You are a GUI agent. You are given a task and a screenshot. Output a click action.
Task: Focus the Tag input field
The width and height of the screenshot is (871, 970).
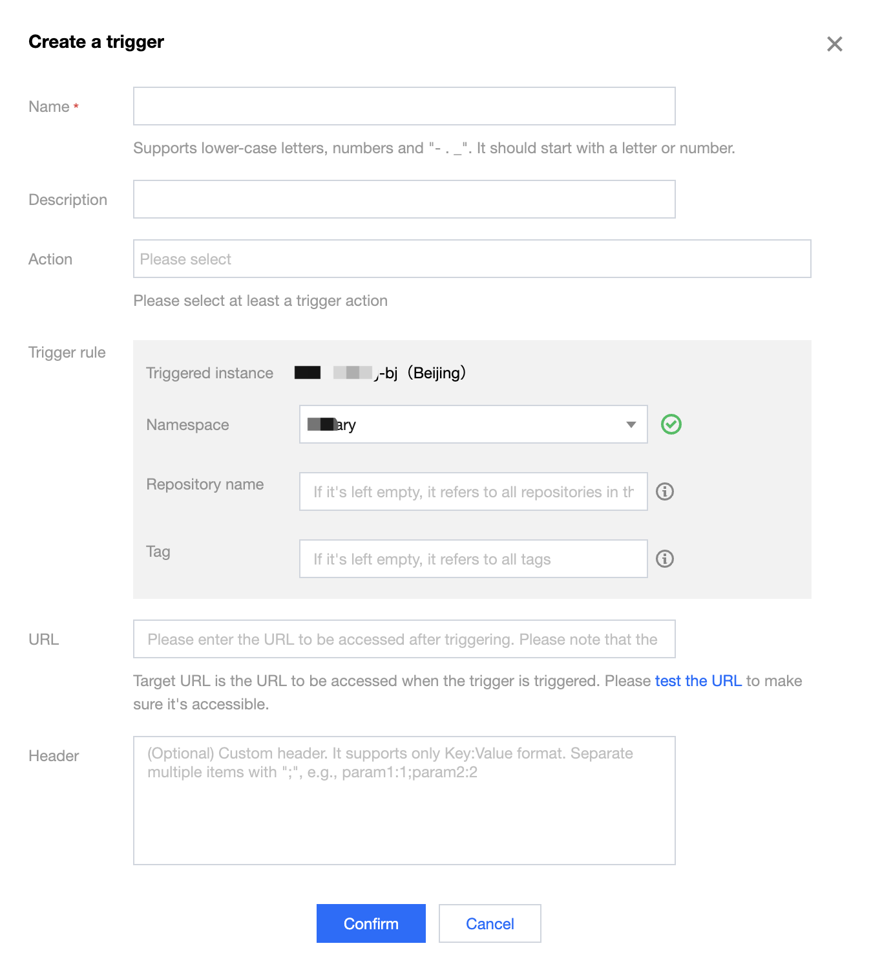473,559
